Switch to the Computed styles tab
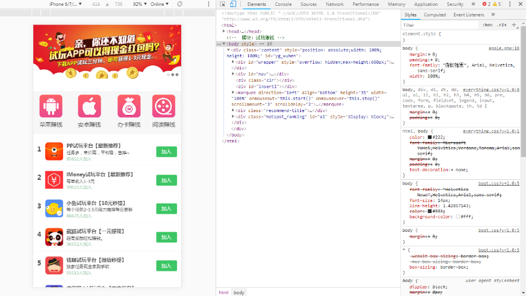This screenshot has height=296, width=526. (x=435, y=15)
